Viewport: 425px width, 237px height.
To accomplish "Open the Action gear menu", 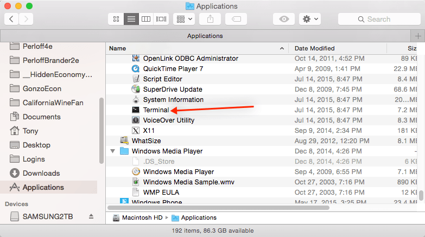I will [310, 19].
